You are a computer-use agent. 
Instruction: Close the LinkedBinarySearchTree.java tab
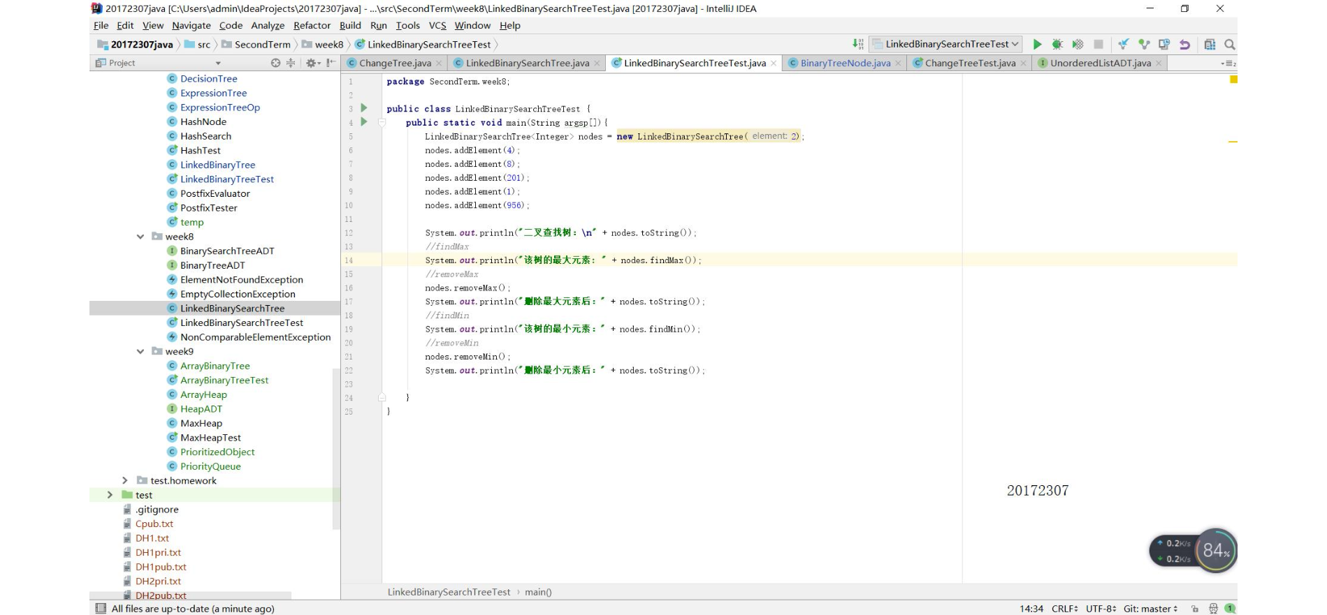click(597, 64)
